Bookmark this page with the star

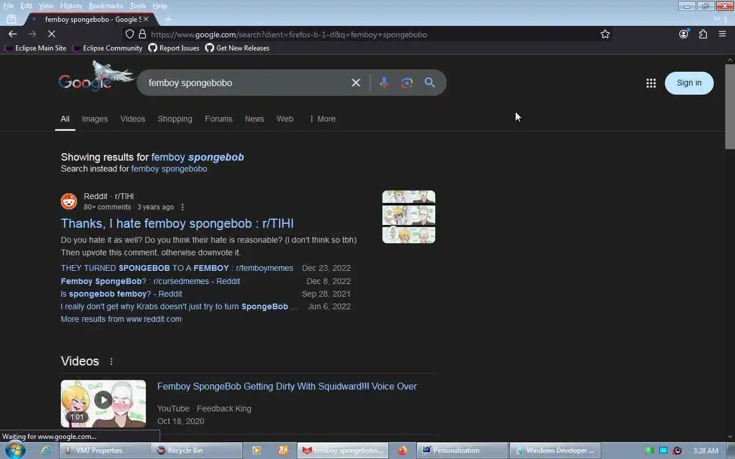(x=605, y=34)
